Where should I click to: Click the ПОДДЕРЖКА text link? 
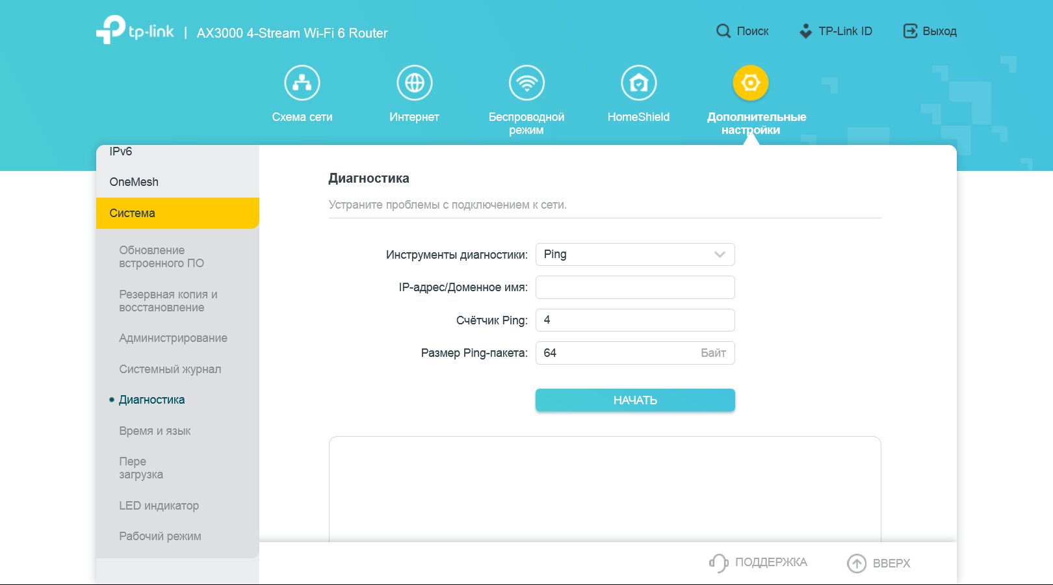coord(771,562)
